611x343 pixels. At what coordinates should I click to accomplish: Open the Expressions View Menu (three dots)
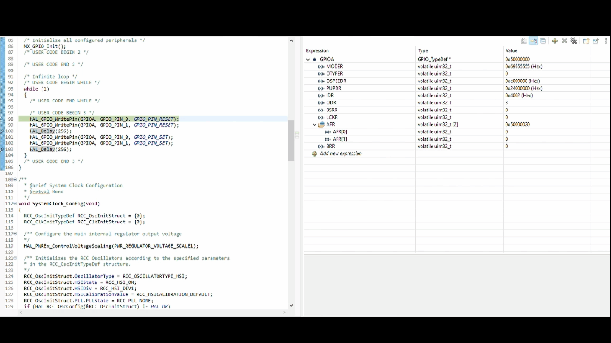click(x=606, y=41)
